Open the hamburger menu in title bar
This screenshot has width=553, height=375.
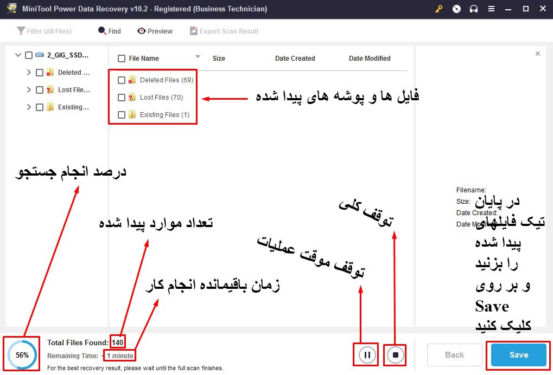pyautogui.click(x=491, y=9)
